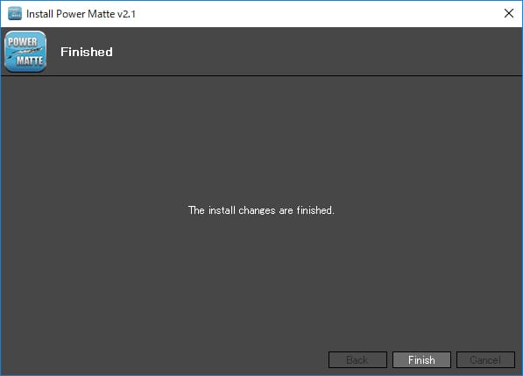This screenshot has width=523, height=376.
Task: Complete the setup by clicking Finish
Action: 421,359
